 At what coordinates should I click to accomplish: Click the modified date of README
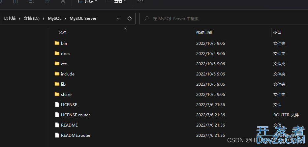[x=211, y=125]
